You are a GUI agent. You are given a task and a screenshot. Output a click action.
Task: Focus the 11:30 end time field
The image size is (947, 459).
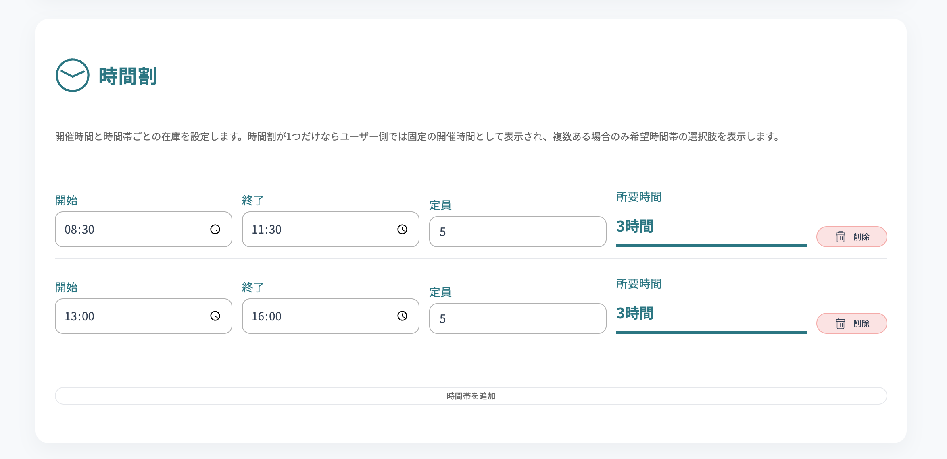pyautogui.click(x=331, y=229)
